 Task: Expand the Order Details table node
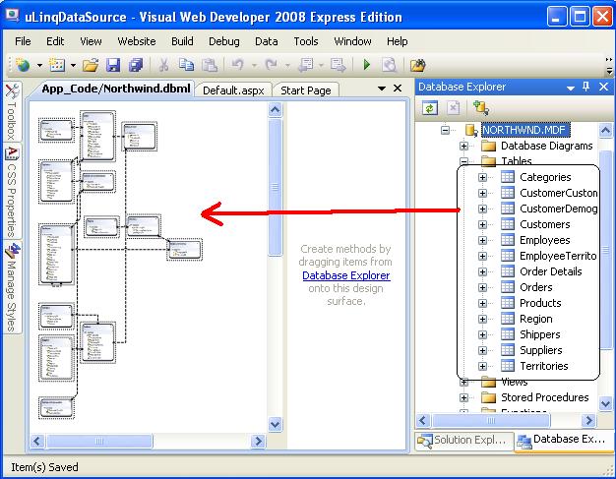(482, 271)
